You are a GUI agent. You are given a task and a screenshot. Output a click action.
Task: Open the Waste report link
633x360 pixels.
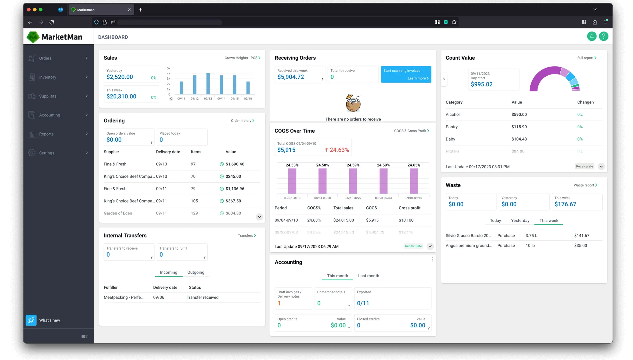point(585,185)
